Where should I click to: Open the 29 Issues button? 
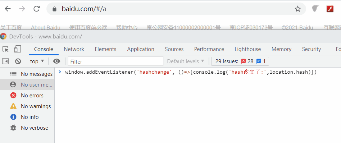click(x=240, y=61)
